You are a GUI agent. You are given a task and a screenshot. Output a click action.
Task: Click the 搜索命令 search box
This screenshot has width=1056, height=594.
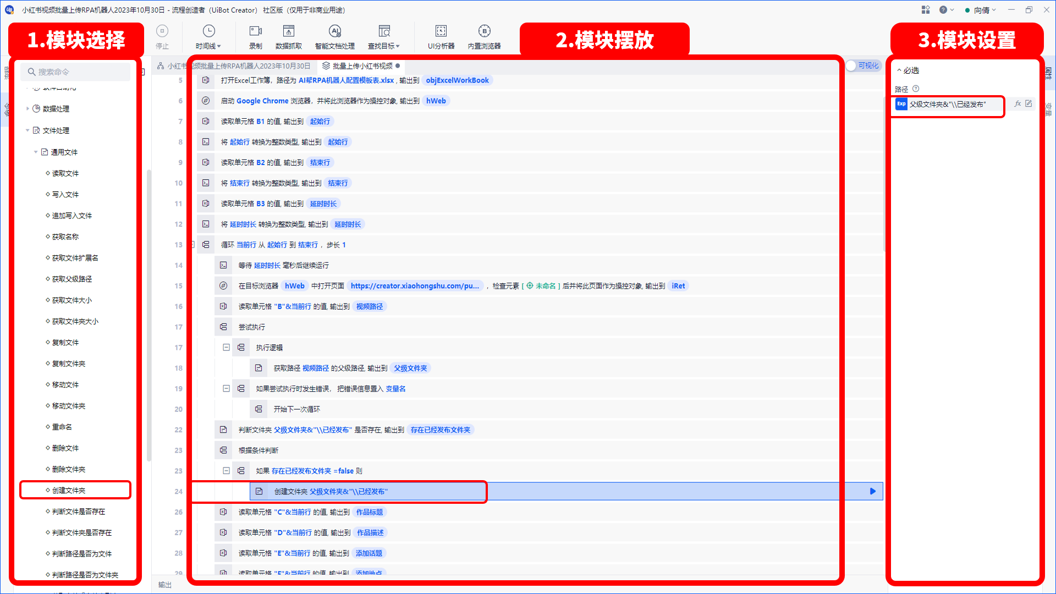pos(75,72)
